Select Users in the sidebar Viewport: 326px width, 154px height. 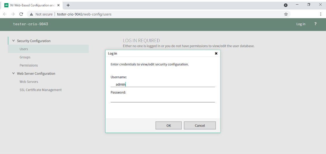(24, 49)
